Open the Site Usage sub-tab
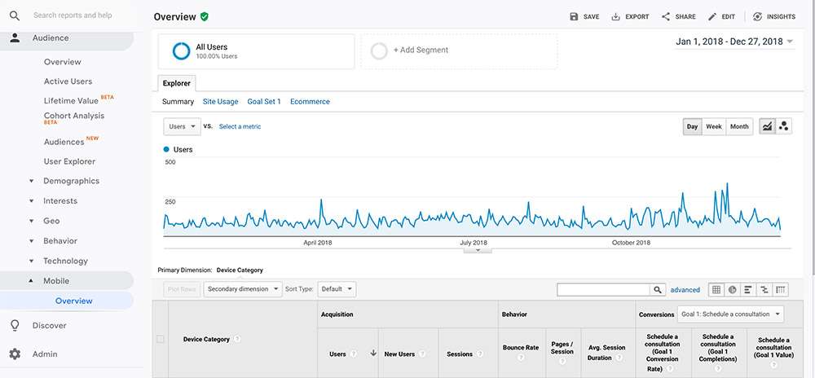The height and width of the screenshot is (378, 815). [220, 102]
